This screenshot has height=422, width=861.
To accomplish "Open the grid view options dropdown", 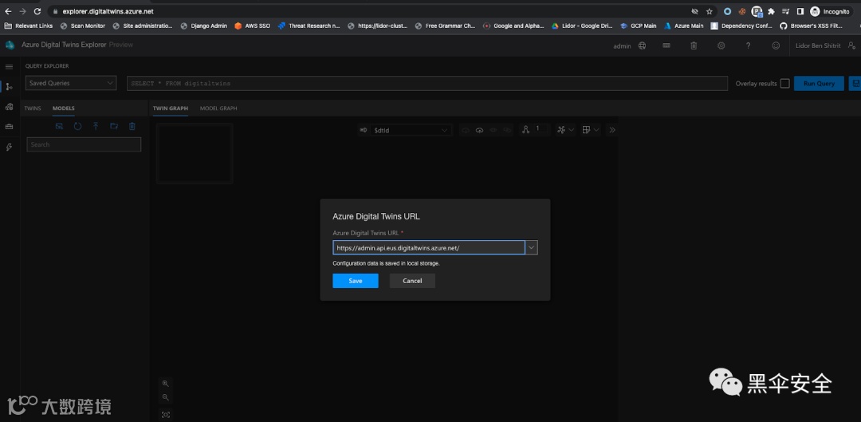I will [591, 130].
